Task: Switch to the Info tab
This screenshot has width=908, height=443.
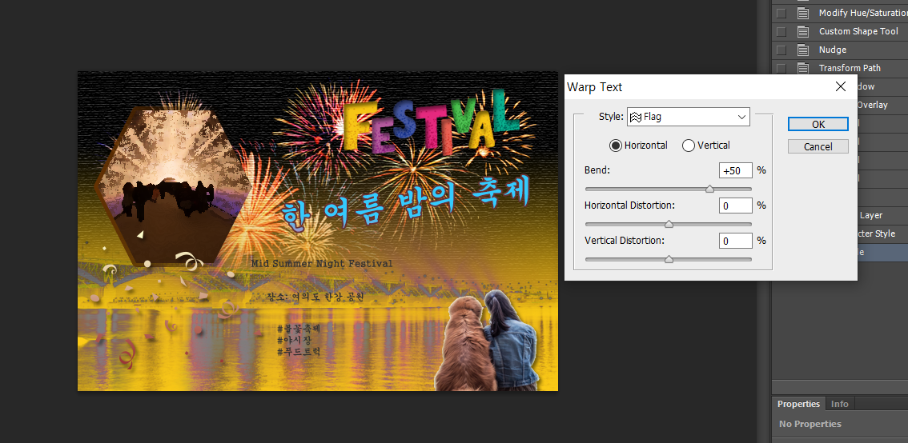Action: [x=839, y=404]
